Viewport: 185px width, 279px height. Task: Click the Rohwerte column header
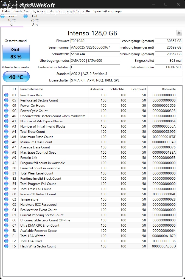162,89
